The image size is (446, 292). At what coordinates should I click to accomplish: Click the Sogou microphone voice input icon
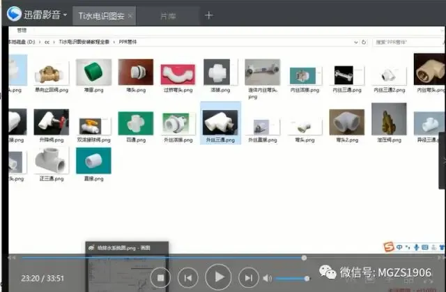417,247
